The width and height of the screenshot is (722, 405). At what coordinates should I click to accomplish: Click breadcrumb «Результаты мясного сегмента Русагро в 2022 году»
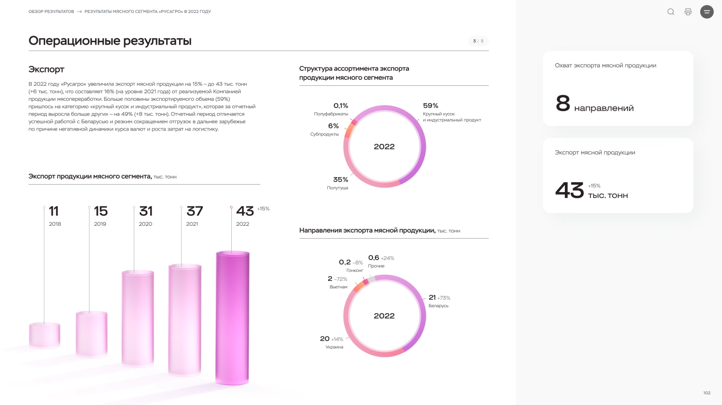coord(148,11)
